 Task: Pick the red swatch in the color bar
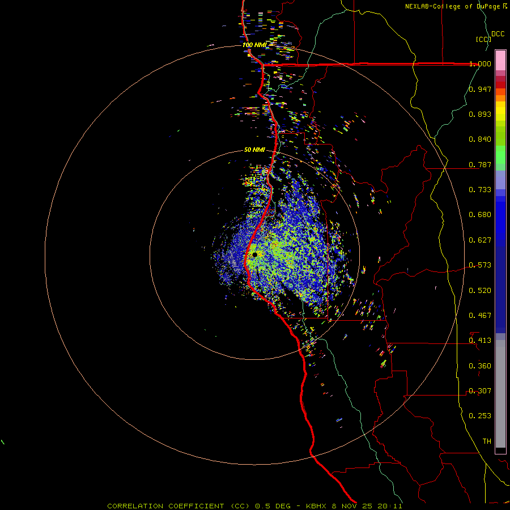500,85
